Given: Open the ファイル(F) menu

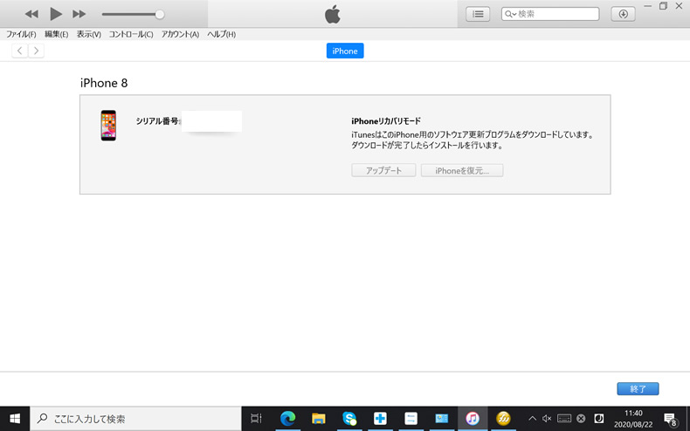Looking at the screenshot, I should pyautogui.click(x=21, y=34).
